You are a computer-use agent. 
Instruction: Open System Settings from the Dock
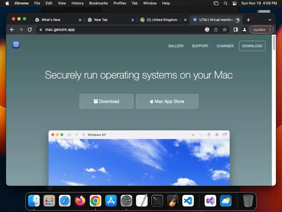[126, 201]
